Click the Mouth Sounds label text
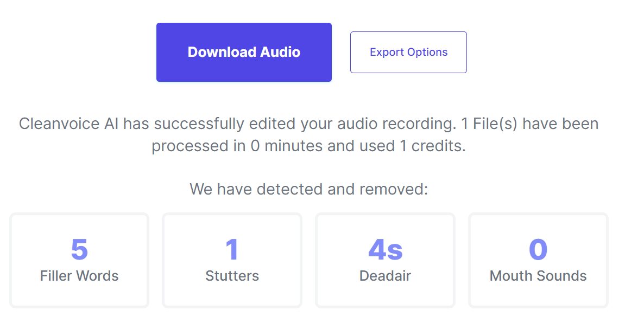625x330 pixels. tap(538, 275)
